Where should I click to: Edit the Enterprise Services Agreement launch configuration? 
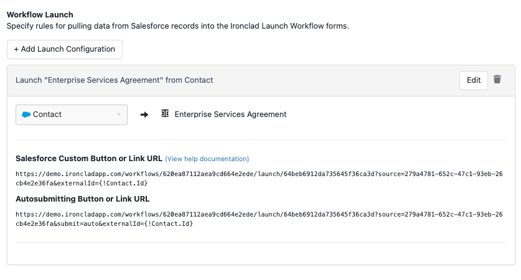pos(474,80)
